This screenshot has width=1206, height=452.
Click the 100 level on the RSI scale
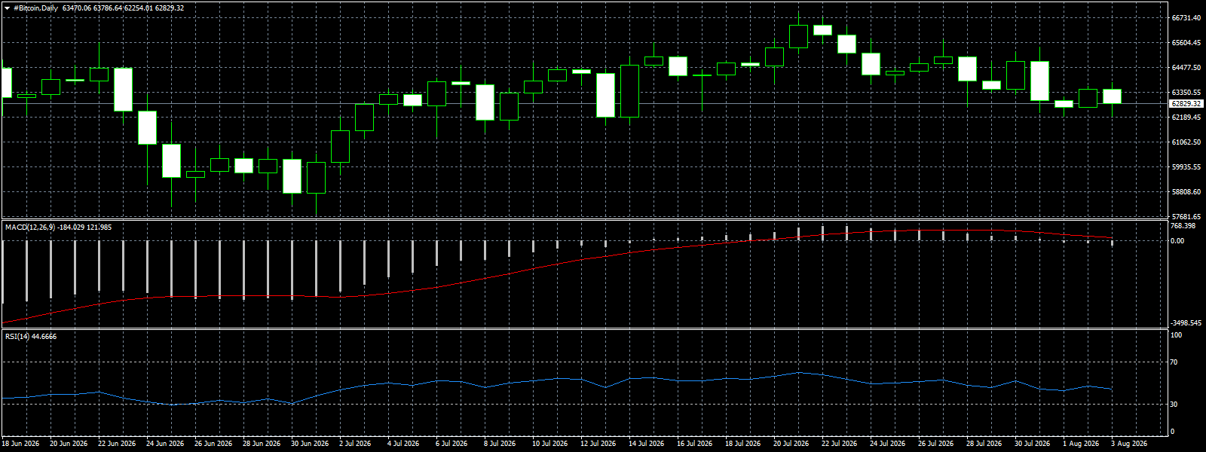point(1176,335)
